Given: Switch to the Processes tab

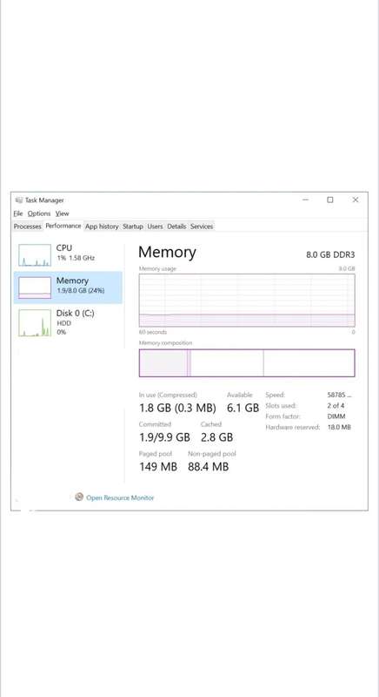Looking at the screenshot, I should 28,227.
